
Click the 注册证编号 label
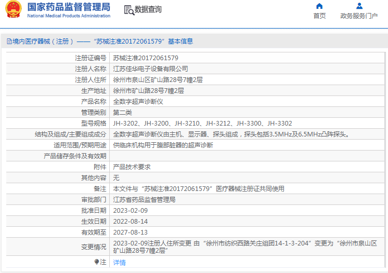point(90,58)
